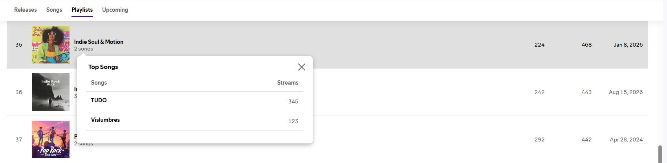Screen dimensions: 667x163
Task: Go to the Upcoming tab
Action: pos(115,10)
